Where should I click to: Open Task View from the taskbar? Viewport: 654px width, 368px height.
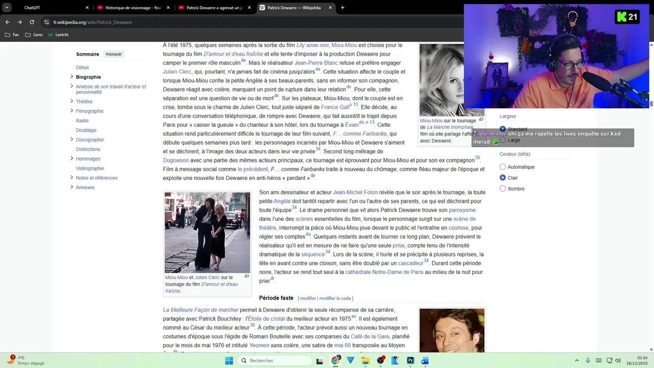[x=320, y=360]
